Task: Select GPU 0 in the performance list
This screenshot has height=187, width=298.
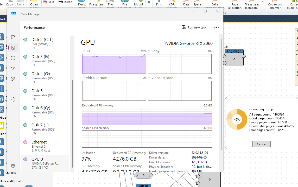Action: [x=45, y=163]
